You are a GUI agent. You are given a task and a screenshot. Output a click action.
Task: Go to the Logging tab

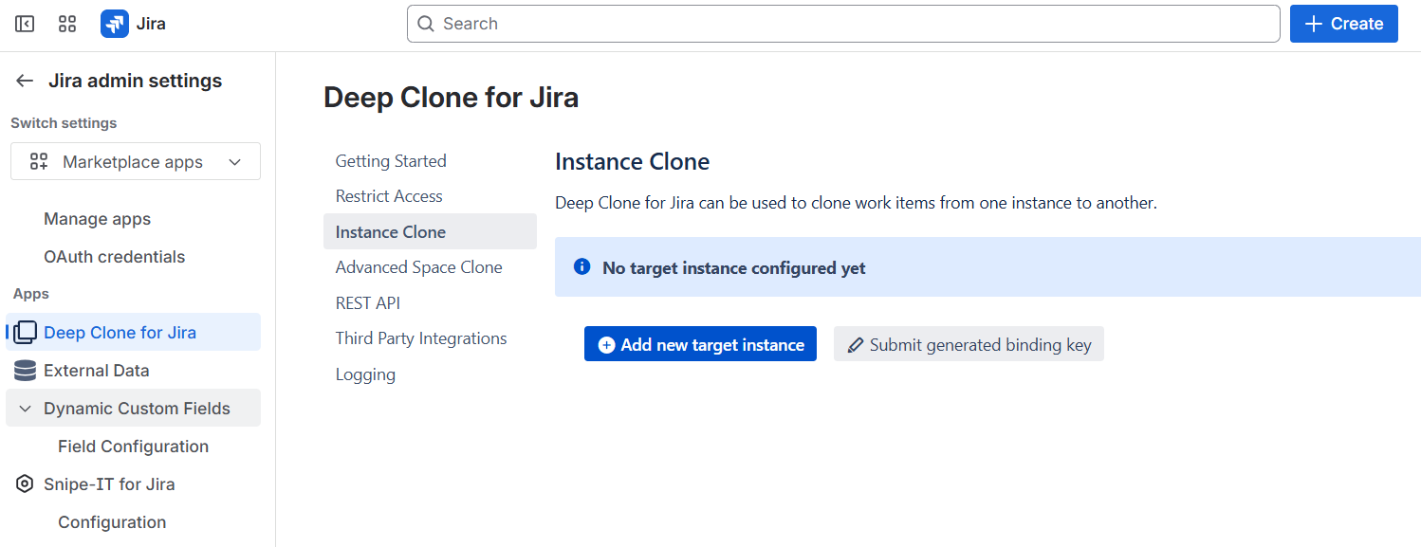coord(365,374)
